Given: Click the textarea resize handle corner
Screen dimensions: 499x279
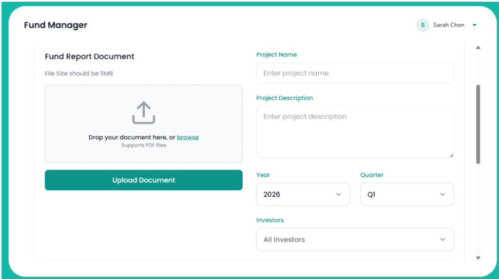Looking at the screenshot, I should (451, 155).
